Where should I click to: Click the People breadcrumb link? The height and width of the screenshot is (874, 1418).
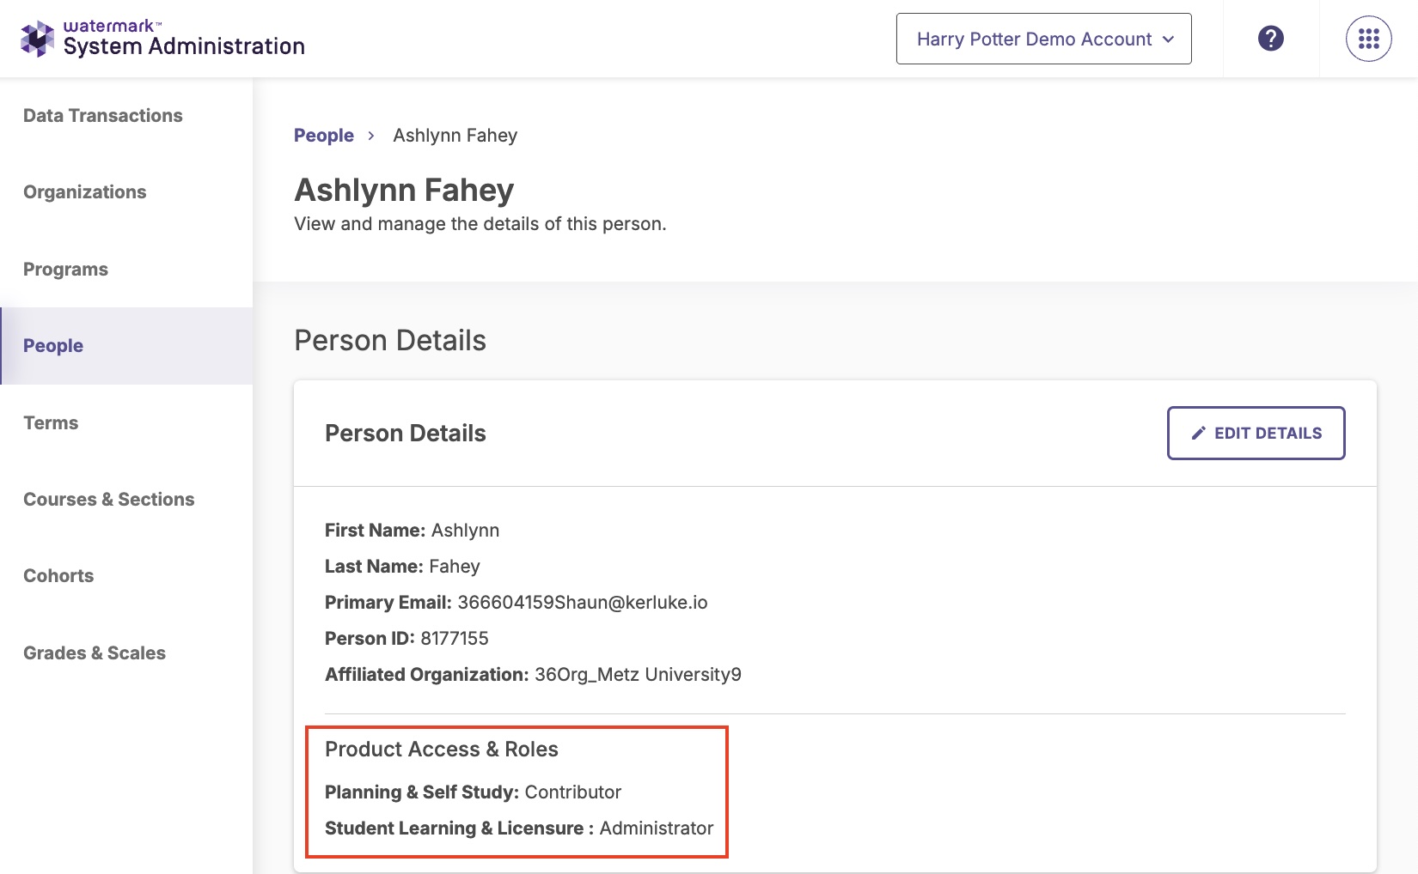(x=324, y=136)
